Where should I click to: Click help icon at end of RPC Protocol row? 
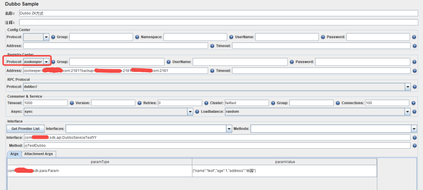coord(414,87)
